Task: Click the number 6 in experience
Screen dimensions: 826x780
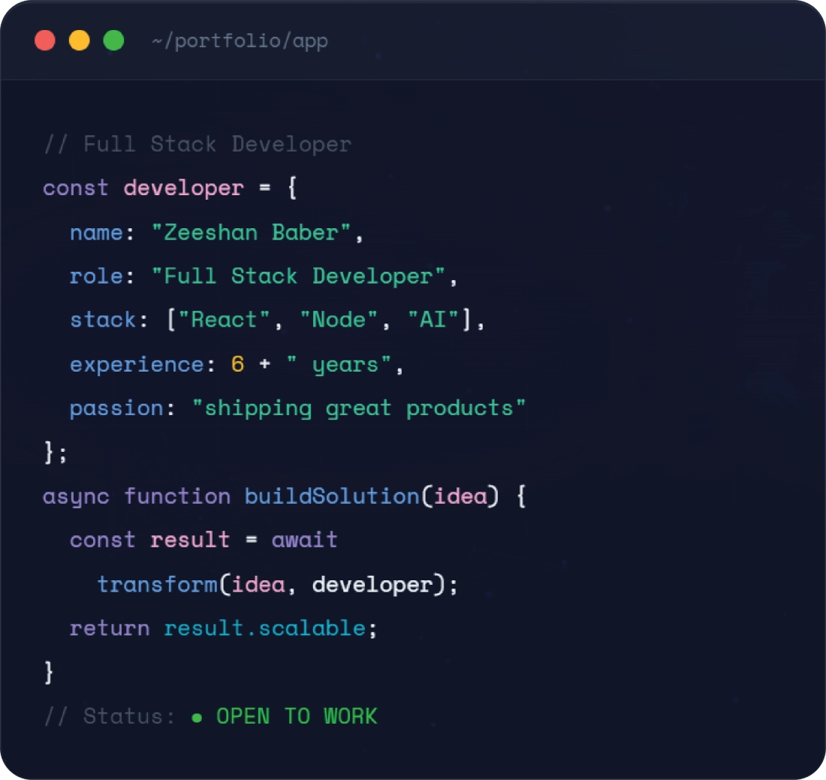Action: [237, 364]
